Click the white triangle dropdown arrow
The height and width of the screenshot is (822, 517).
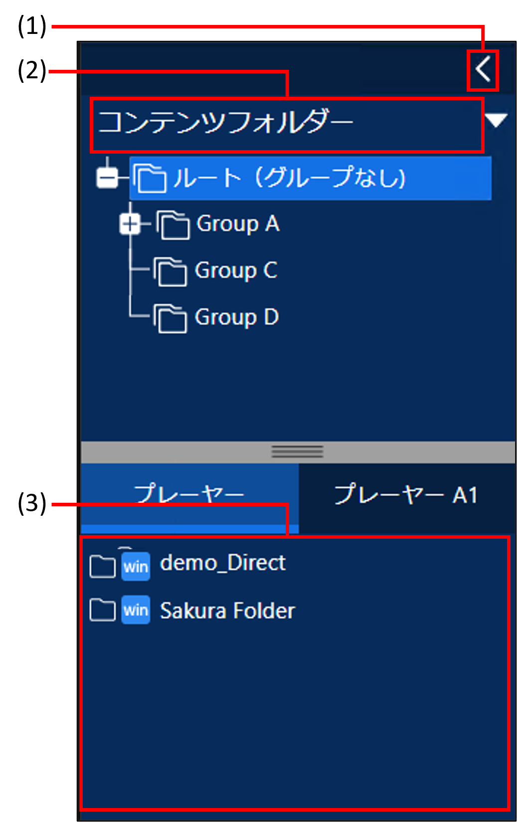point(496,121)
